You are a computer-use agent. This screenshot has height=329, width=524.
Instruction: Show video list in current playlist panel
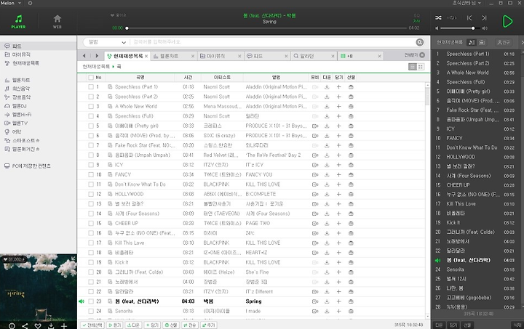(x=482, y=42)
